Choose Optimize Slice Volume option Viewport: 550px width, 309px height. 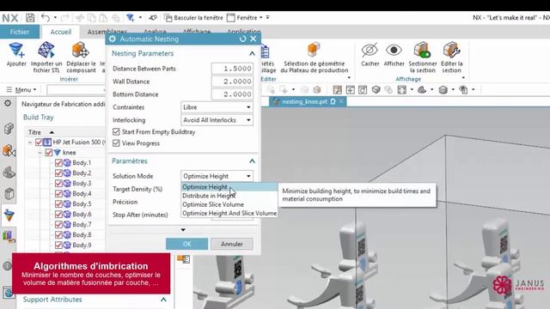coord(229,204)
